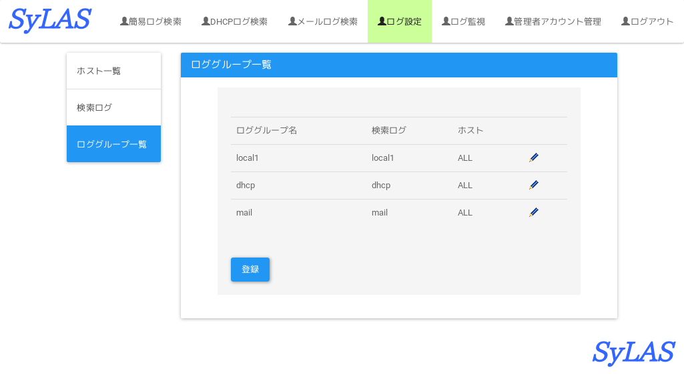Click the ロググループ一覧 panel title bar
The width and height of the screenshot is (684, 375).
398,65
